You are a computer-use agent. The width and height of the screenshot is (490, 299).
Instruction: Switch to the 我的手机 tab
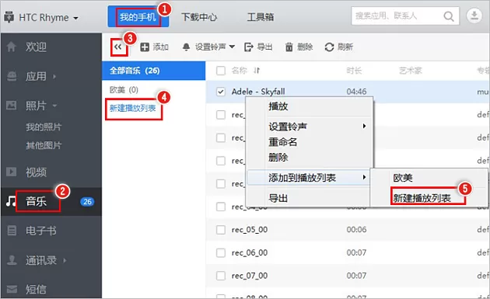pyautogui.click(x=138, y=16)
